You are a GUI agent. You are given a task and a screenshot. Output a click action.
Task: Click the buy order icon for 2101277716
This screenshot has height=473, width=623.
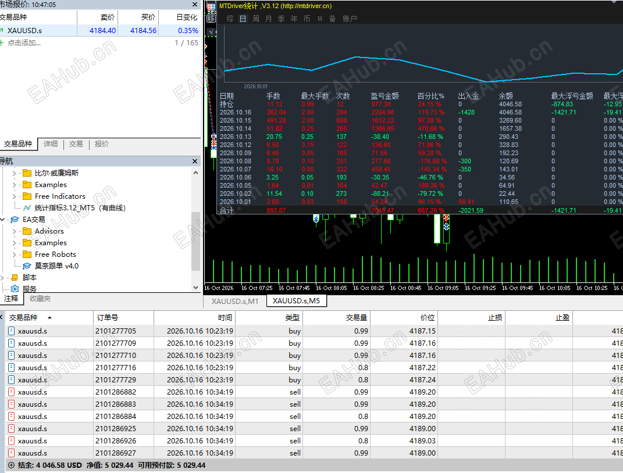[12, 367]
